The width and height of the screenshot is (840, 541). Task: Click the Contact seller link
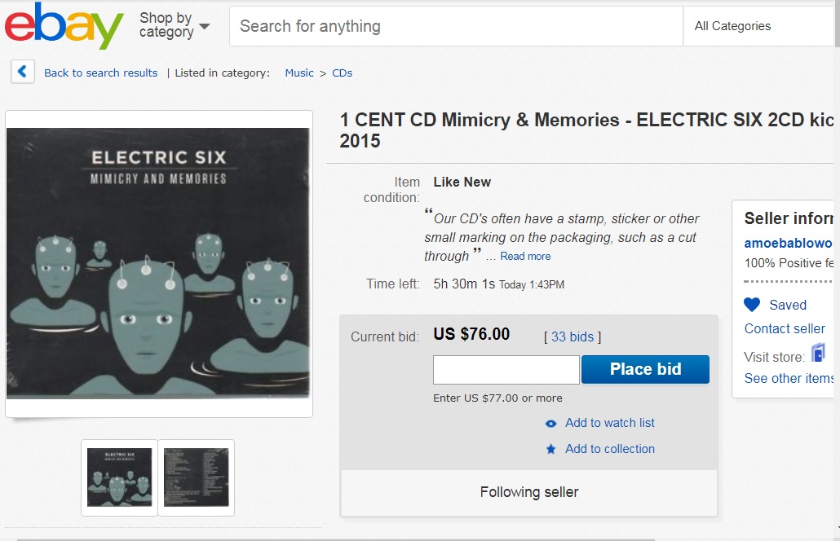pyautogui.click(x=785, y=328)
